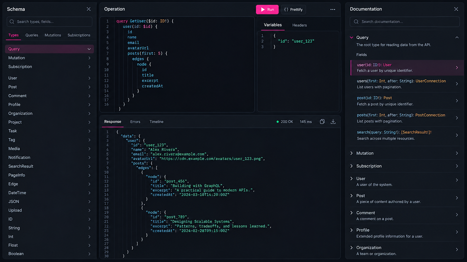Image resolution: width=467 pixels, height=262 pixels.
Task: Click the 145 ms response time
Action: pos(306,122)
